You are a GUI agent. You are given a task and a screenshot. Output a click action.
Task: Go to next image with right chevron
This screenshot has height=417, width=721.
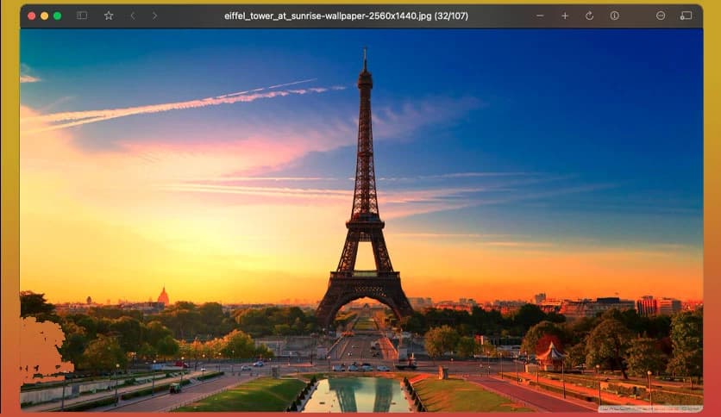(x=154, y=16)
